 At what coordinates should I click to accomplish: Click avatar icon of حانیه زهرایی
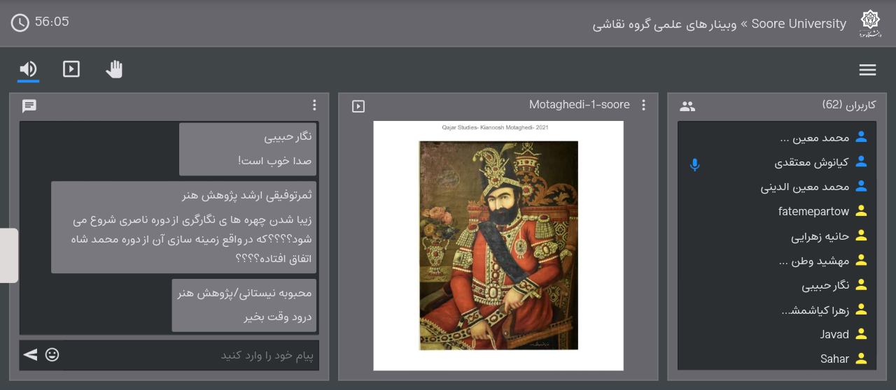click(861, 236)
